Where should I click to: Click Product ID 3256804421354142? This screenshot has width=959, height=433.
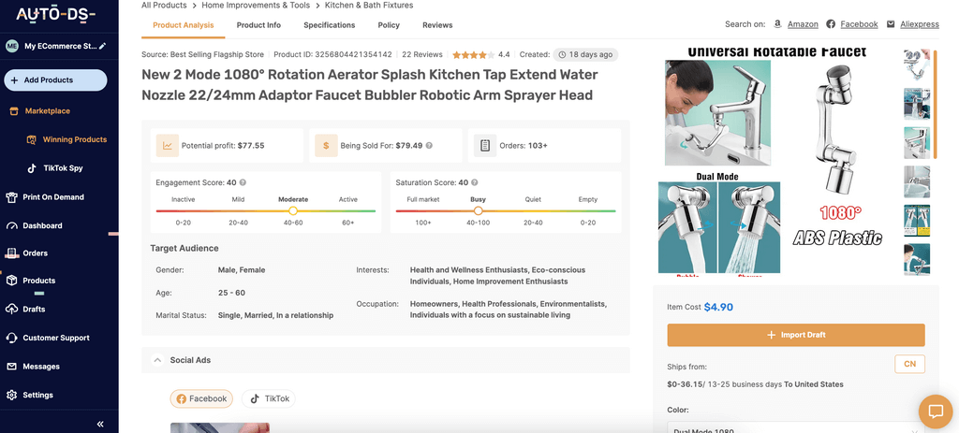pos(332,55)
